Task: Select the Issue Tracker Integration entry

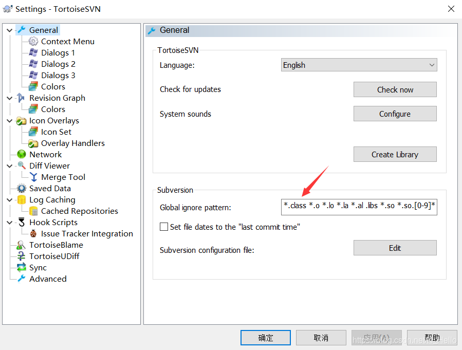Action: (x=87, y=234)
